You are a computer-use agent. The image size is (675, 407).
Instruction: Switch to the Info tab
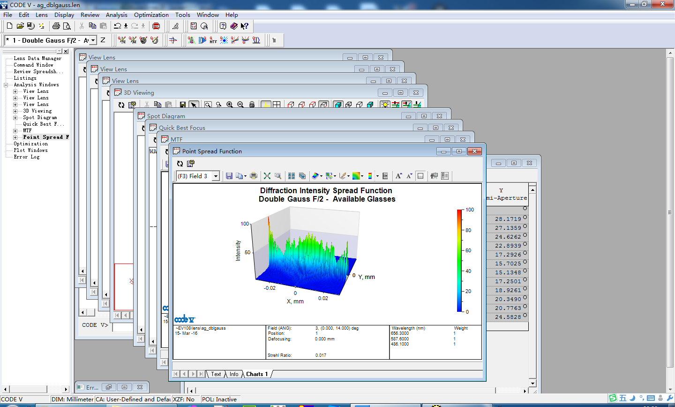click(234, 374)
